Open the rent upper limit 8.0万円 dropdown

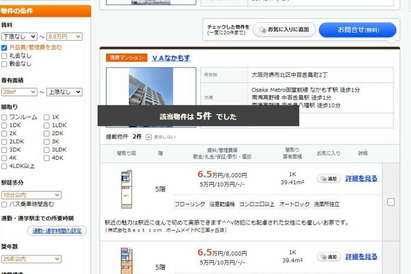tap(64, 36)
